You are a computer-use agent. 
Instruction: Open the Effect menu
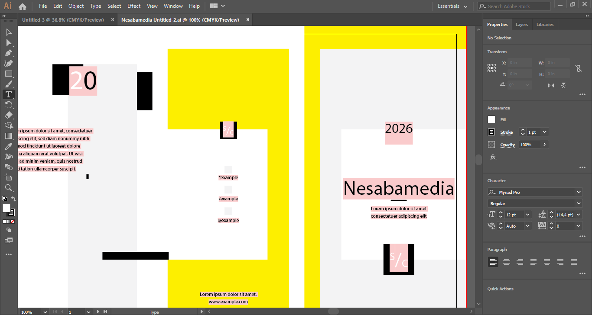pos(134,6)
